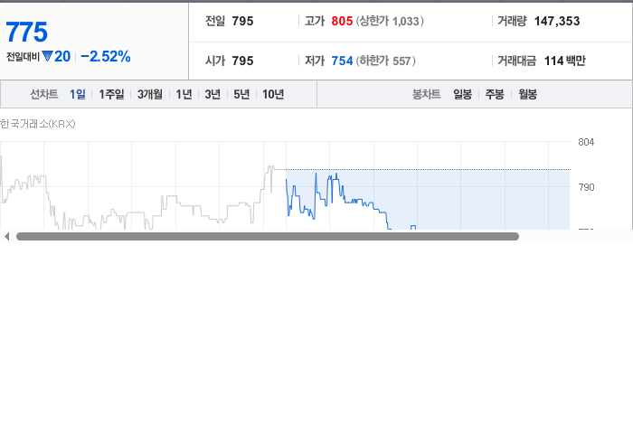Click the 거래량 value 147,353
Image resolution: width=633 pixels, height=443 pixels.
pyautogui.click(x=557, y=21)
